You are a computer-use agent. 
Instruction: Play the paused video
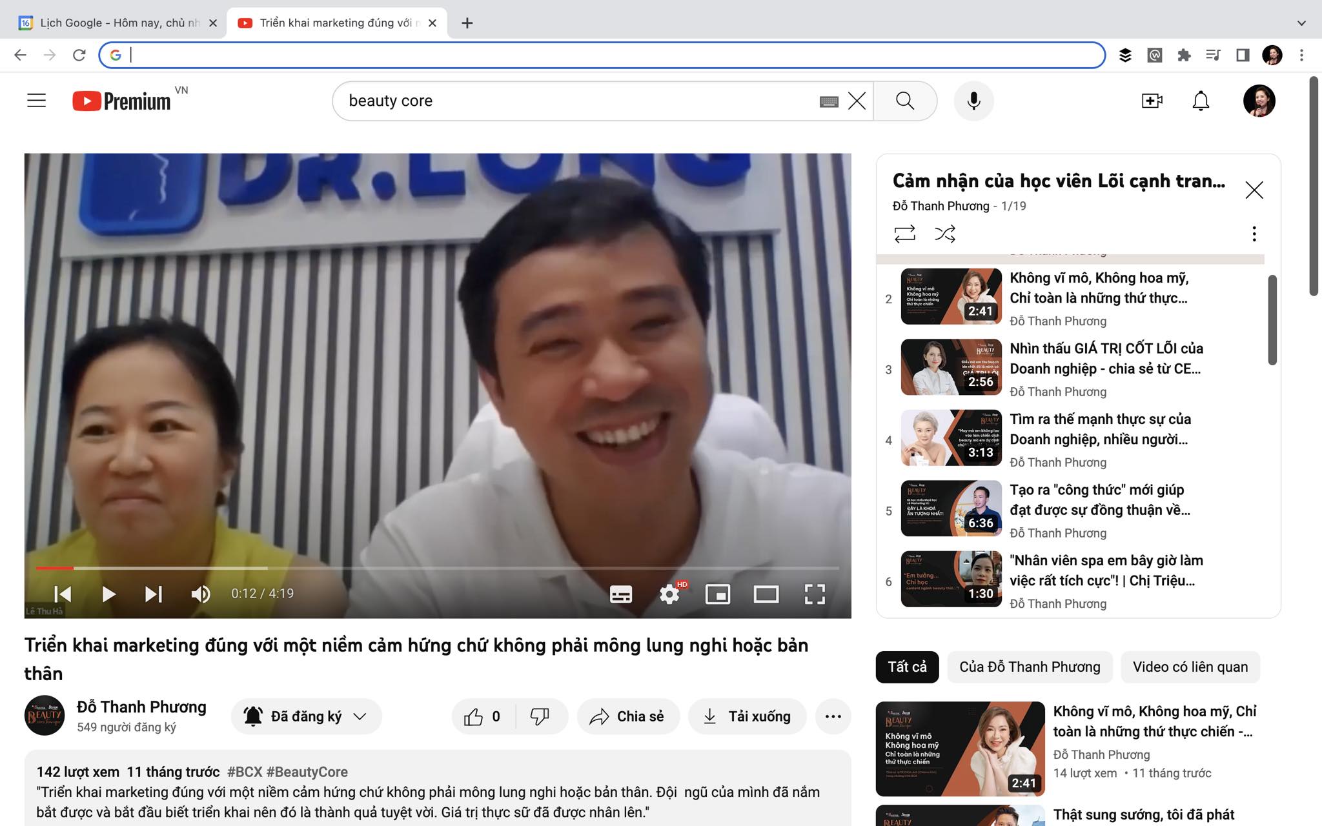point(108,594)
